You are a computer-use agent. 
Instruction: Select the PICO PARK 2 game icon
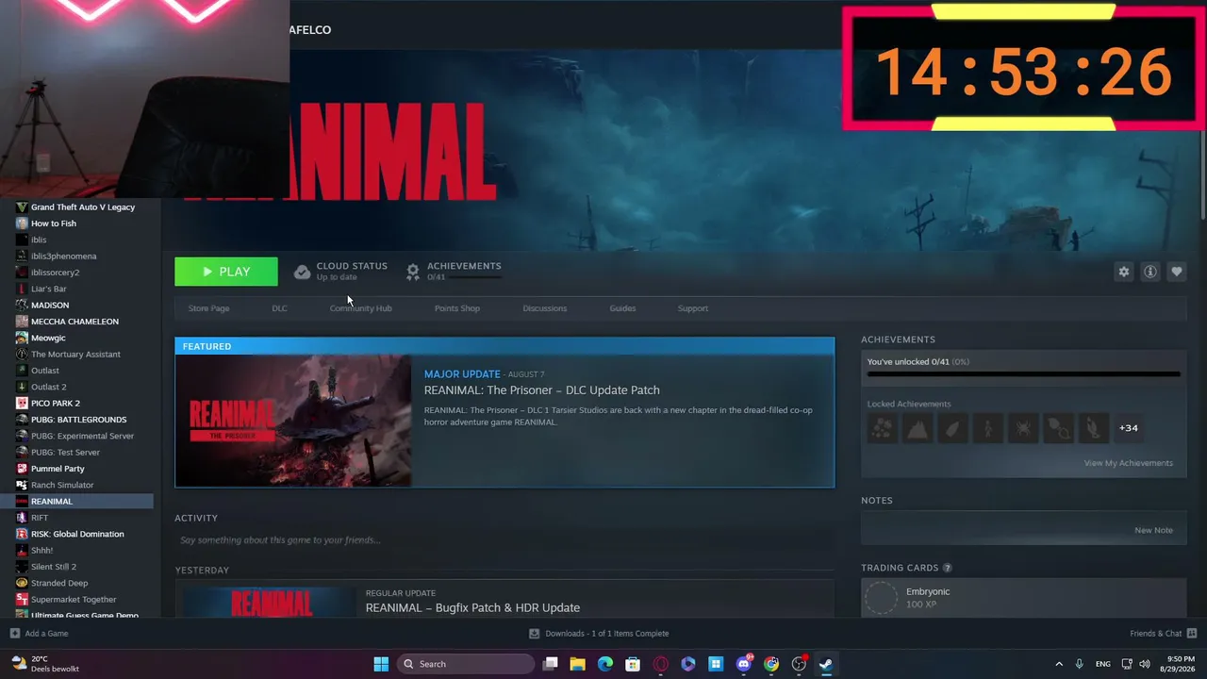[22, 404]
